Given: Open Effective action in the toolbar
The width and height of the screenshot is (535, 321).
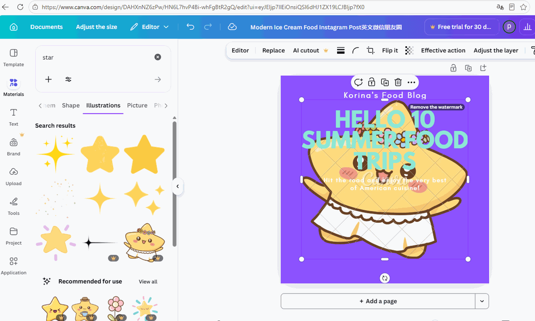Looking at the screenshot, I should [443, 50].
